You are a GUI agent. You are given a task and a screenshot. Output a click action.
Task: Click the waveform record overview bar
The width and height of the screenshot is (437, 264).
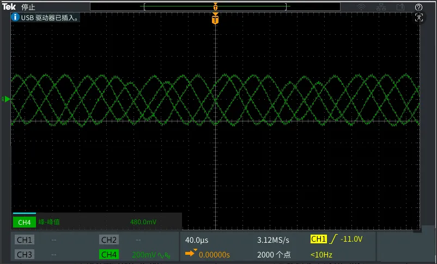coord(215,7)
